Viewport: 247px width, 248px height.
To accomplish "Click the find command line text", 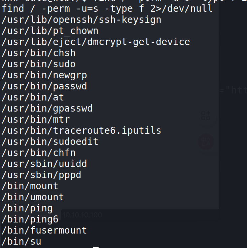I will pos(107,9).
